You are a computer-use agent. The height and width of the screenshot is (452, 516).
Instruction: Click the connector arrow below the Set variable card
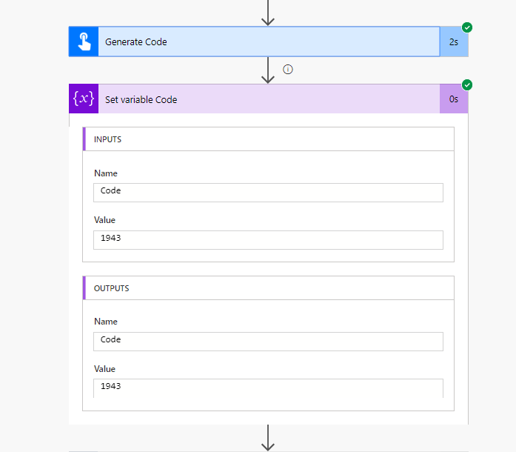click(268, 437)
